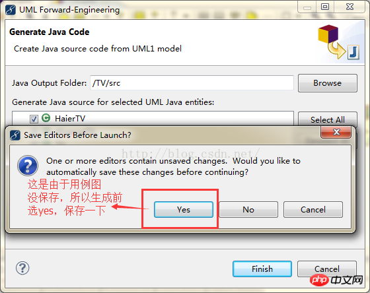Close Save Editors Before Launch dialog
Image resolution: width=370 pixels, height=293 pixels.
[x=336, y=132]
